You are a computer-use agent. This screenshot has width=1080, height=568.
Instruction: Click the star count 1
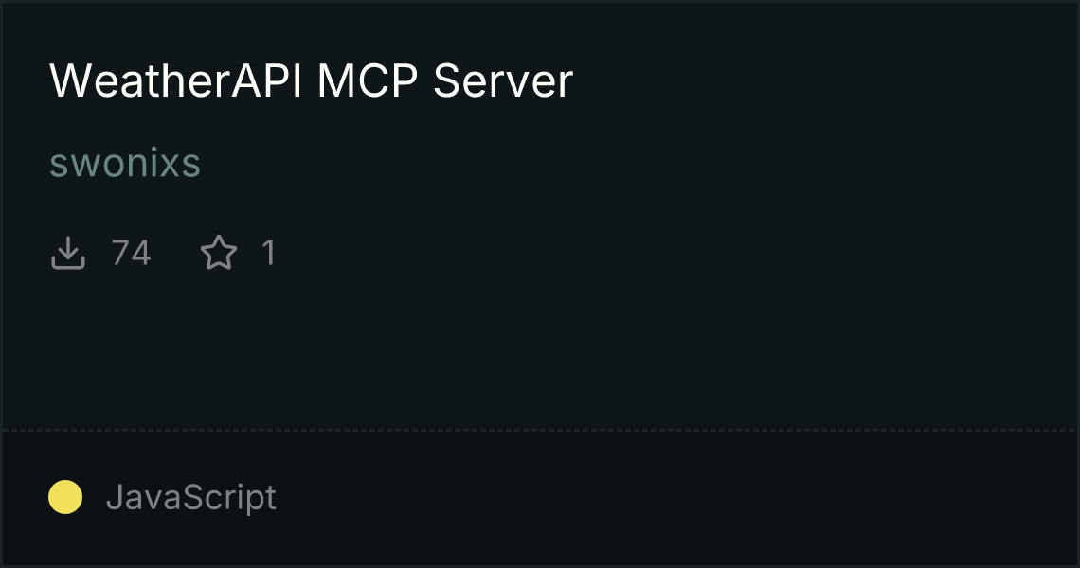(269, 253)
